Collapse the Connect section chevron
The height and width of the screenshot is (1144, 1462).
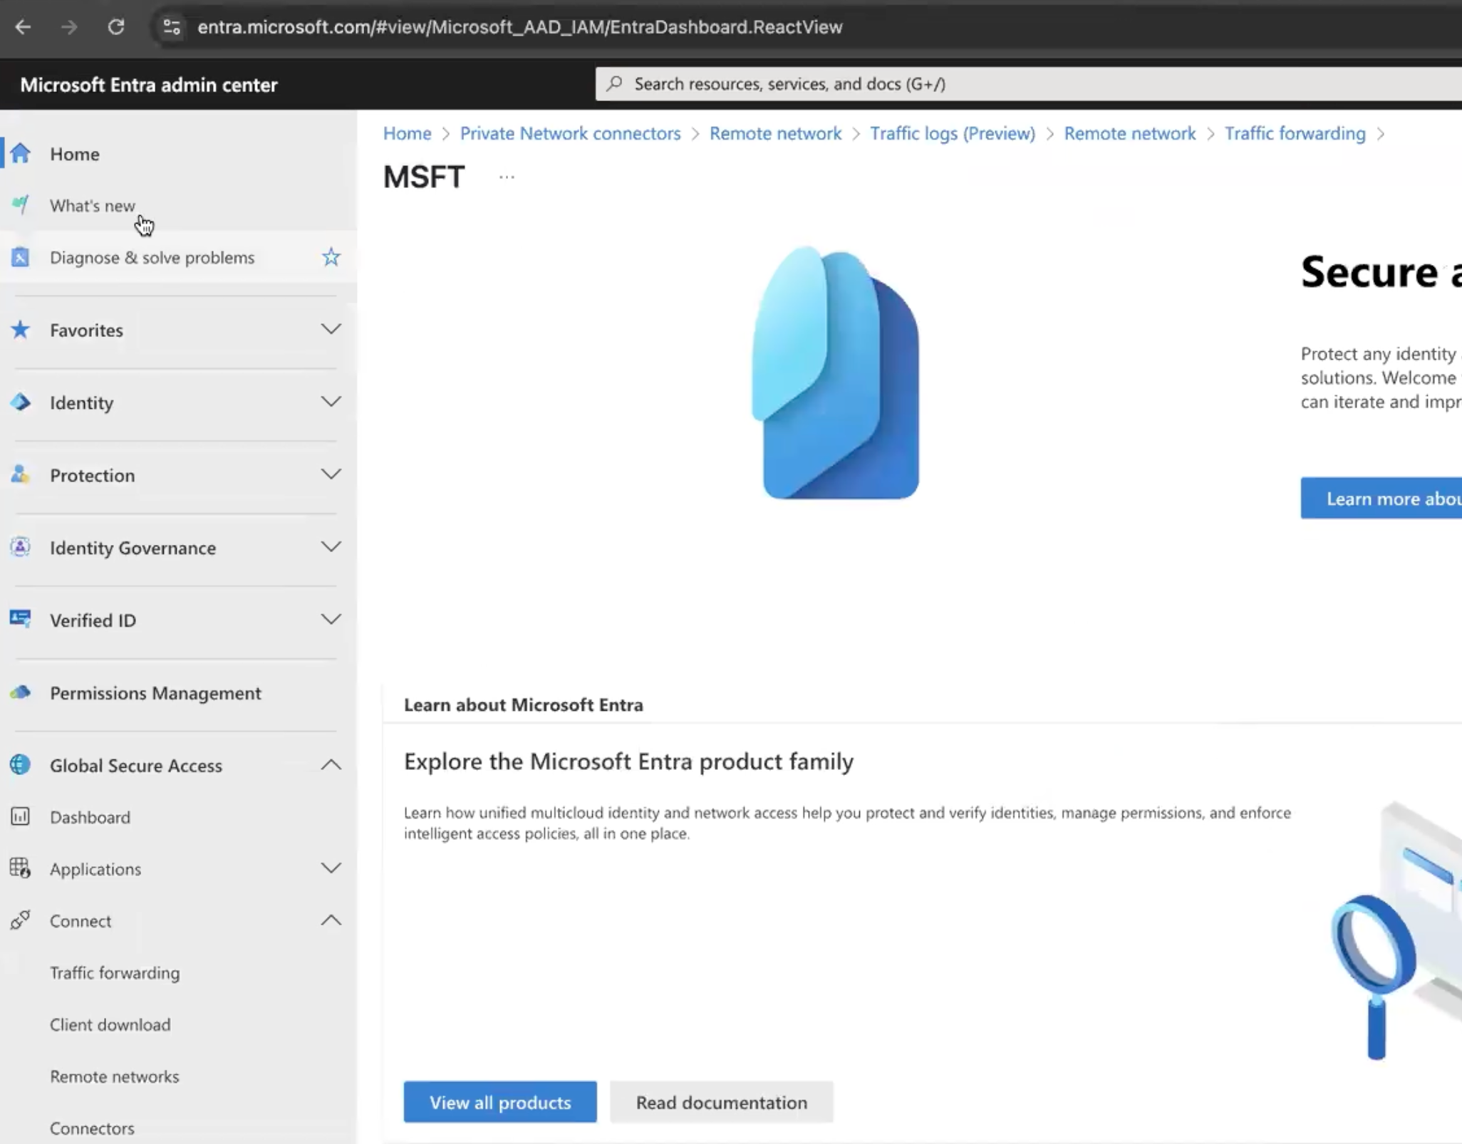(331, 920)
